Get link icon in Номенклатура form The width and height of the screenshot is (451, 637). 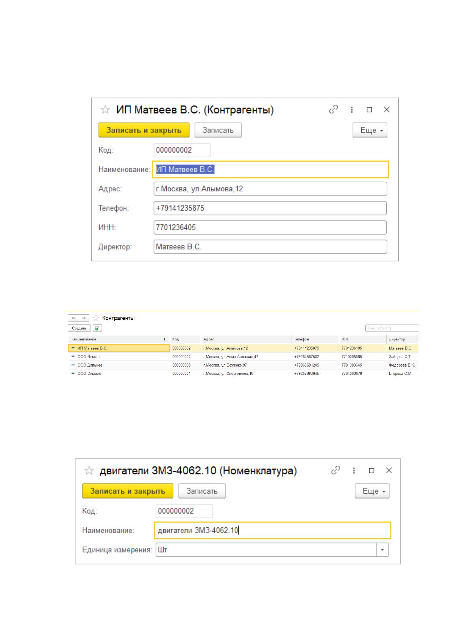[x=336, y=471]
